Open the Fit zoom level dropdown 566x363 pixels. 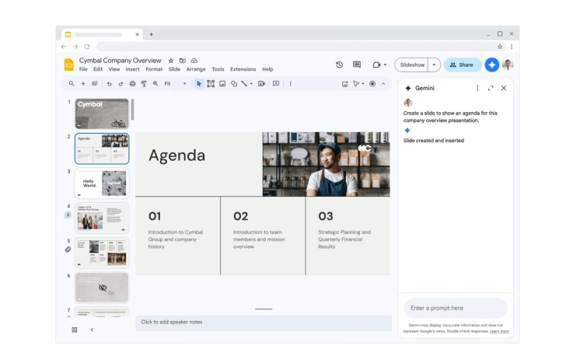176,84
